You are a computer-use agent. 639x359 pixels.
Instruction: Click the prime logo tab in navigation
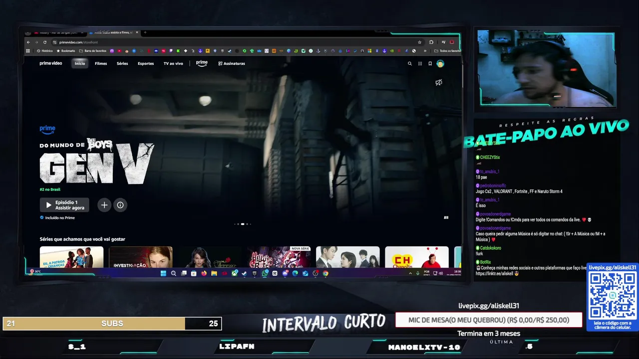[202, 63]
